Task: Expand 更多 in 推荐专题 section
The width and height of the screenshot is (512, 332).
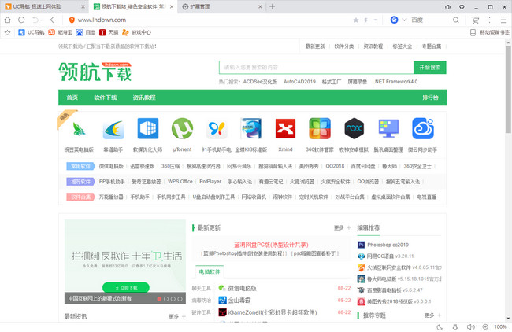Action: (x=432, y=315)
